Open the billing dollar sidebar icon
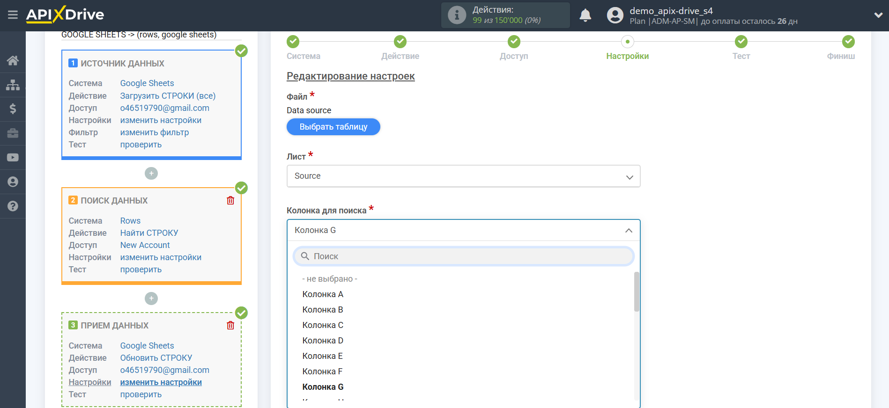This screenshot has width=889, height=408. coord(13,109)
